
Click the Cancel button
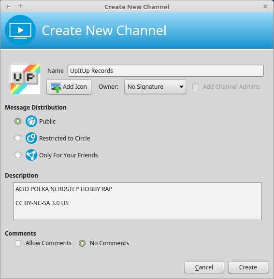click(204, 267)
